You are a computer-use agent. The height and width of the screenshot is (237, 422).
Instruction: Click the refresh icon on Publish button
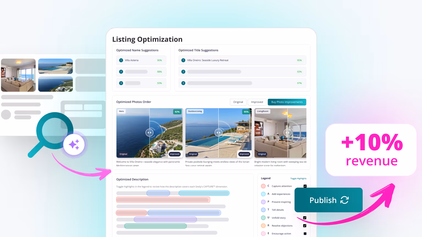[x=345, y=200]
